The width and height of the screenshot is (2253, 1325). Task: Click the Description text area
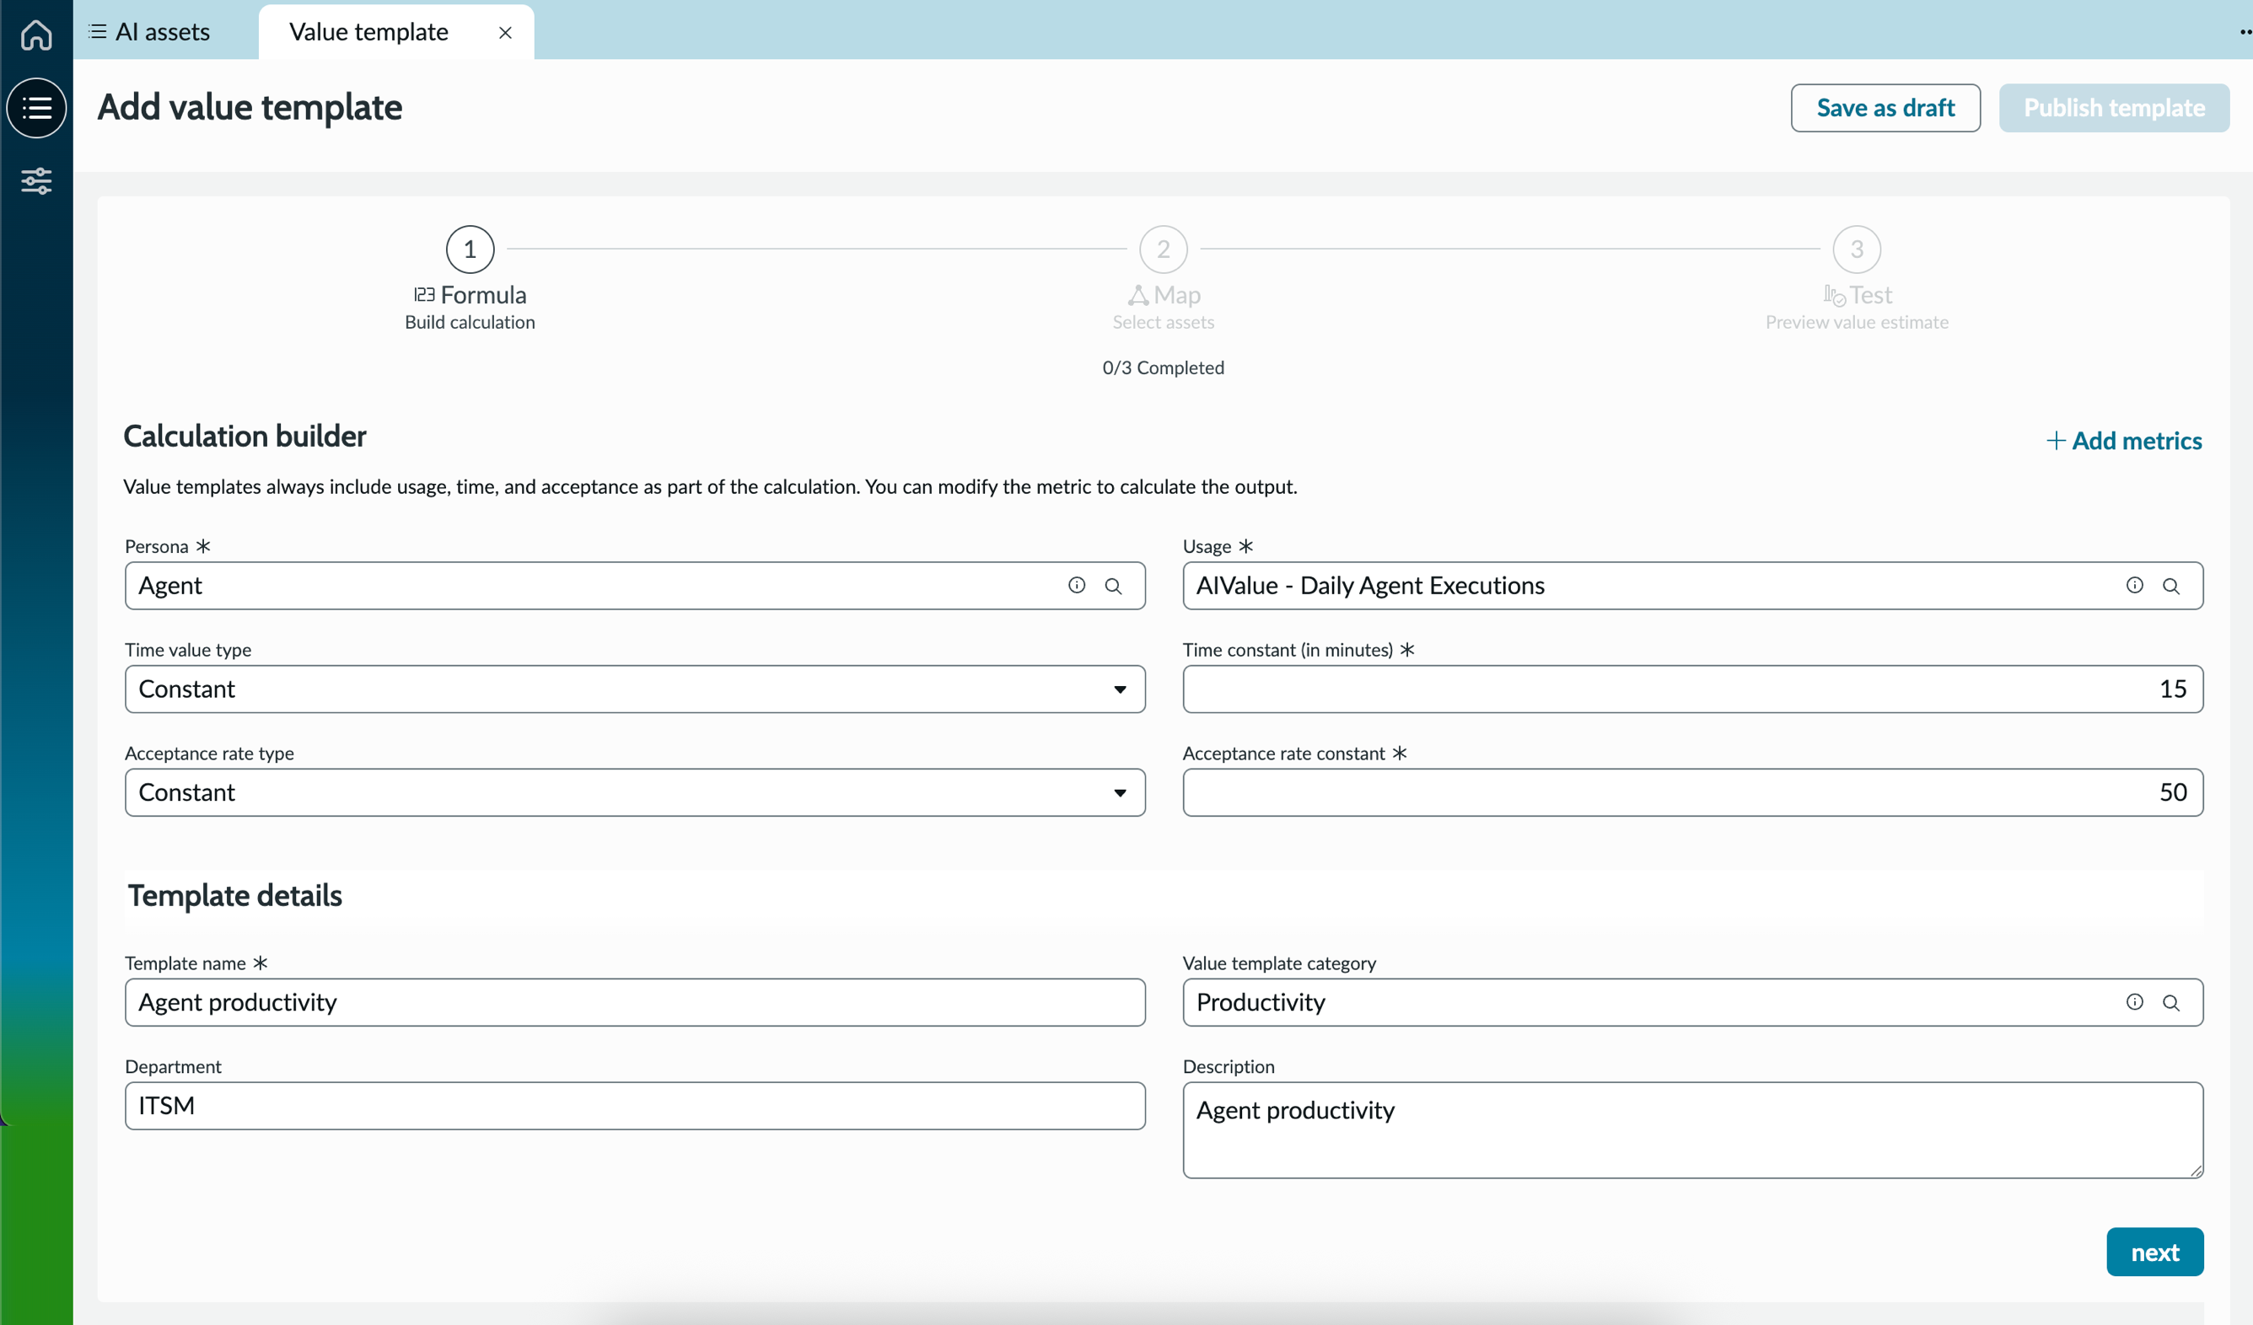(x=1692, y=1130)
